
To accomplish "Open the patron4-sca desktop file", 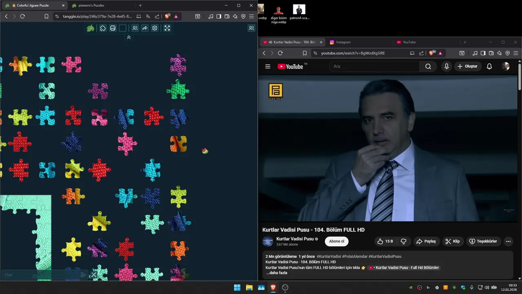I will coord(299,12).
